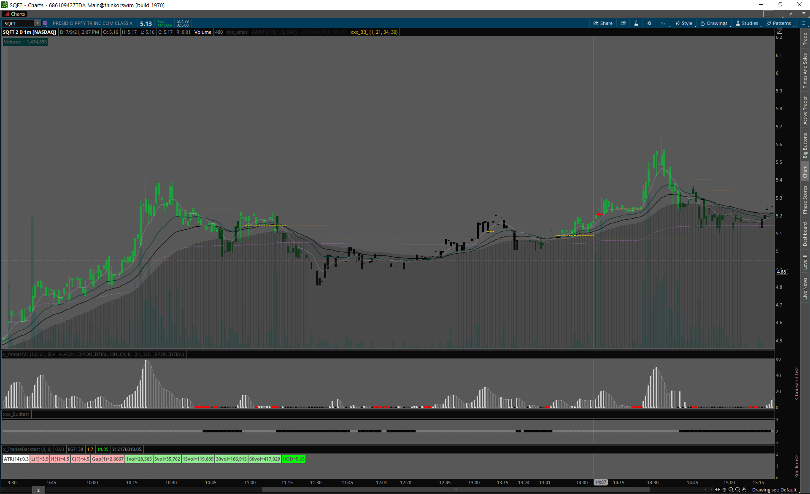Image resolution: width=810 pixels, height=494 pixels.
Task: Open the Drawing set: Default selector
Action: (774, 490)
